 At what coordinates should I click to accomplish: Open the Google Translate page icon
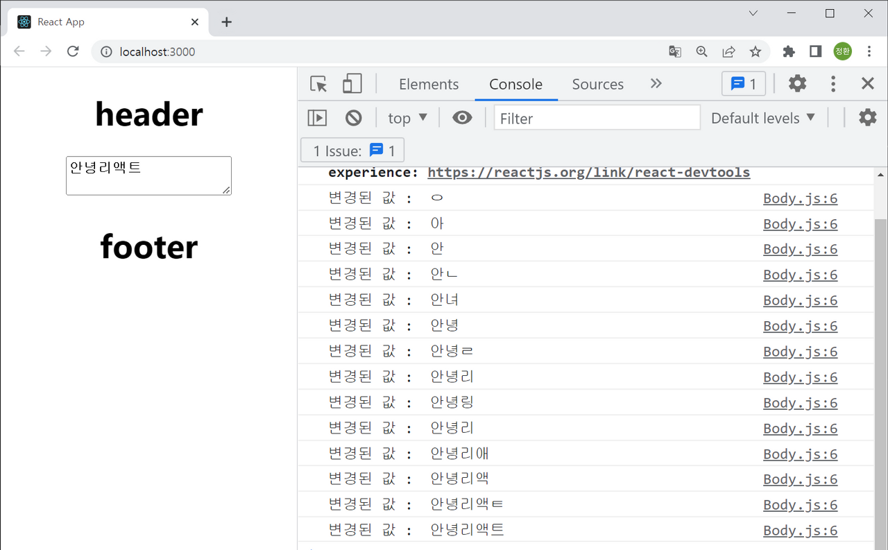[x=675, y=51]
